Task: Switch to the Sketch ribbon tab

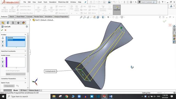Action: pos(12,16)
